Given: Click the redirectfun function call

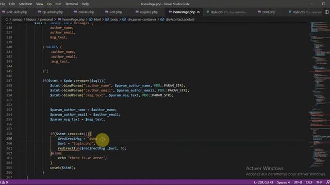Looking at the screenshot, I should click(92, 149).
